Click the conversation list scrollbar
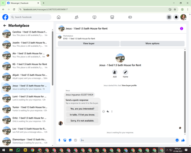This screenshot has width=191, height=153. pos(53,58)
